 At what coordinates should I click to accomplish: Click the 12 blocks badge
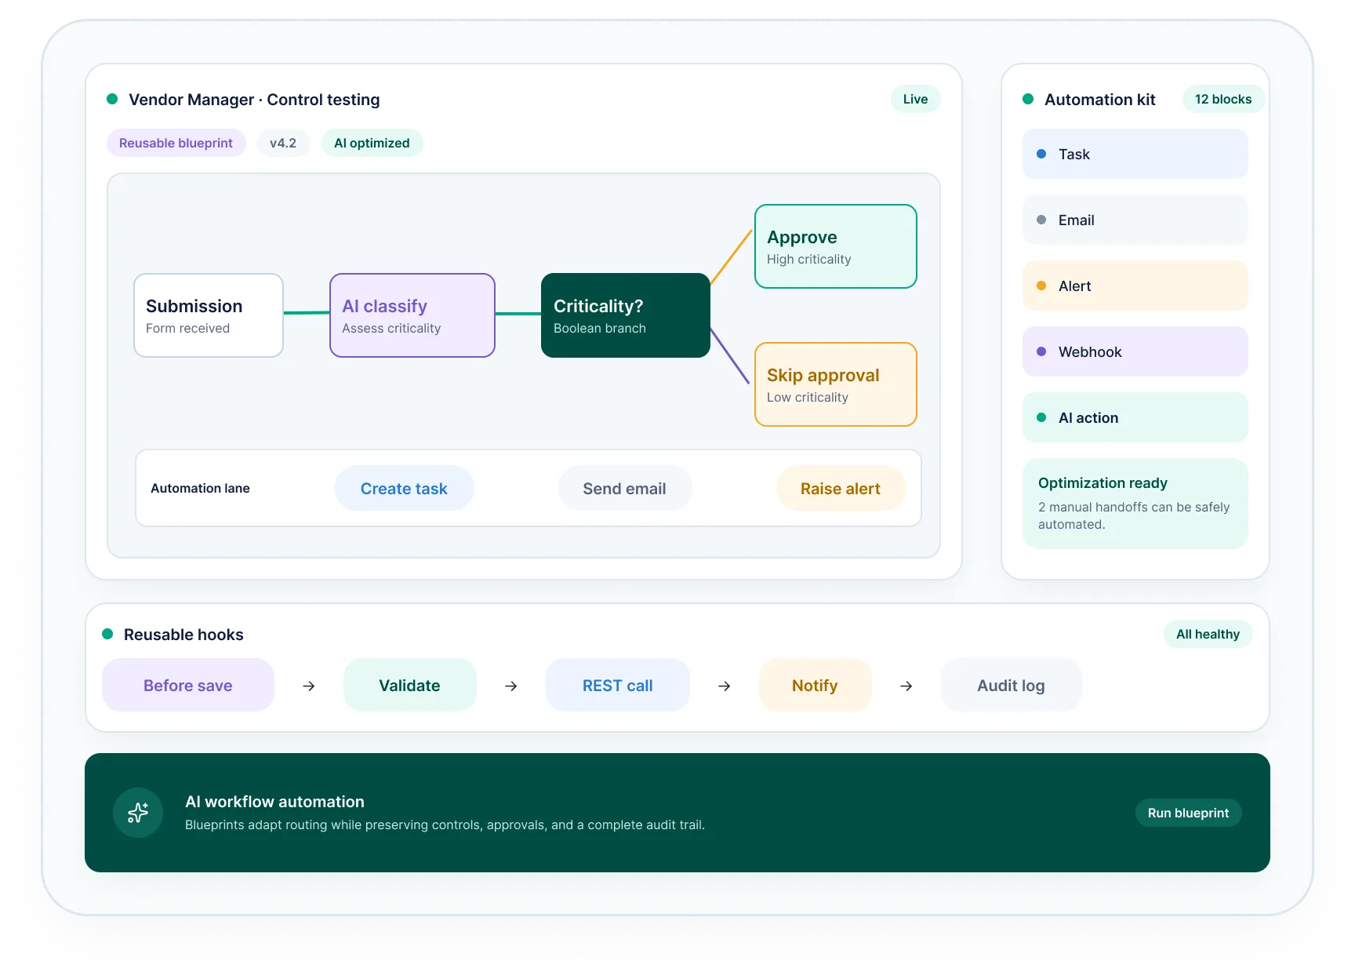pyautogui.click(x=1223, y=99)
